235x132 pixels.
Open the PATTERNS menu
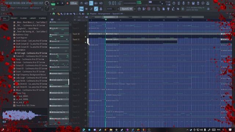pyautogui.click(x=17, y=3)
